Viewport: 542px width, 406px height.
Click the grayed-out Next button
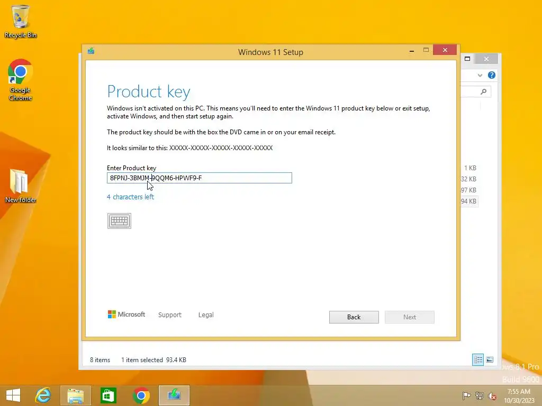click(x=409, y=317)
